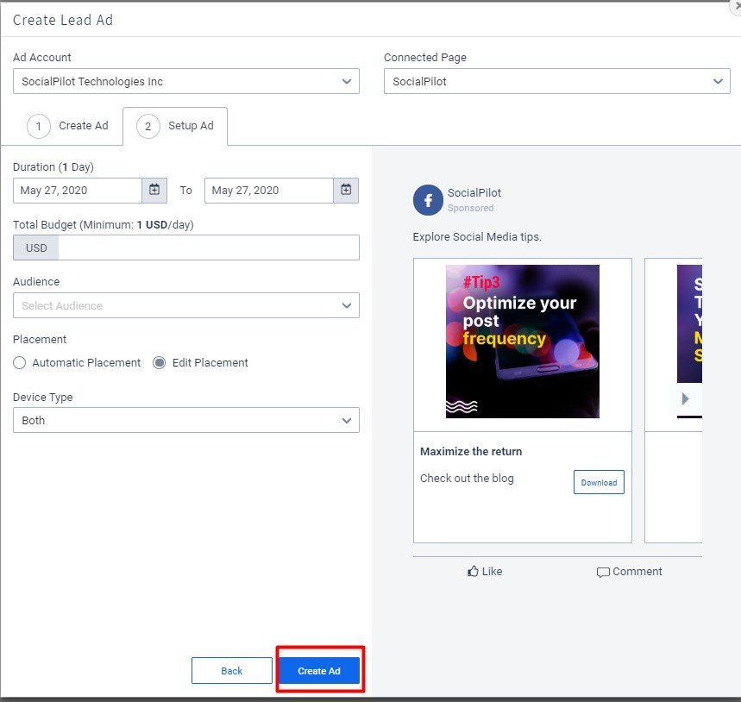Click the end date field after To

click(269, 191)
